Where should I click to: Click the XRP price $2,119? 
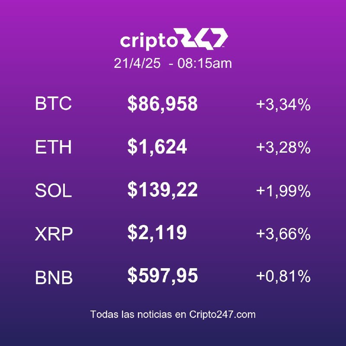(157, 233)
